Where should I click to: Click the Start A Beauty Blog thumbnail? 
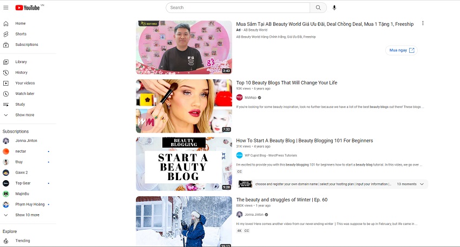click(x=184, y=164)
